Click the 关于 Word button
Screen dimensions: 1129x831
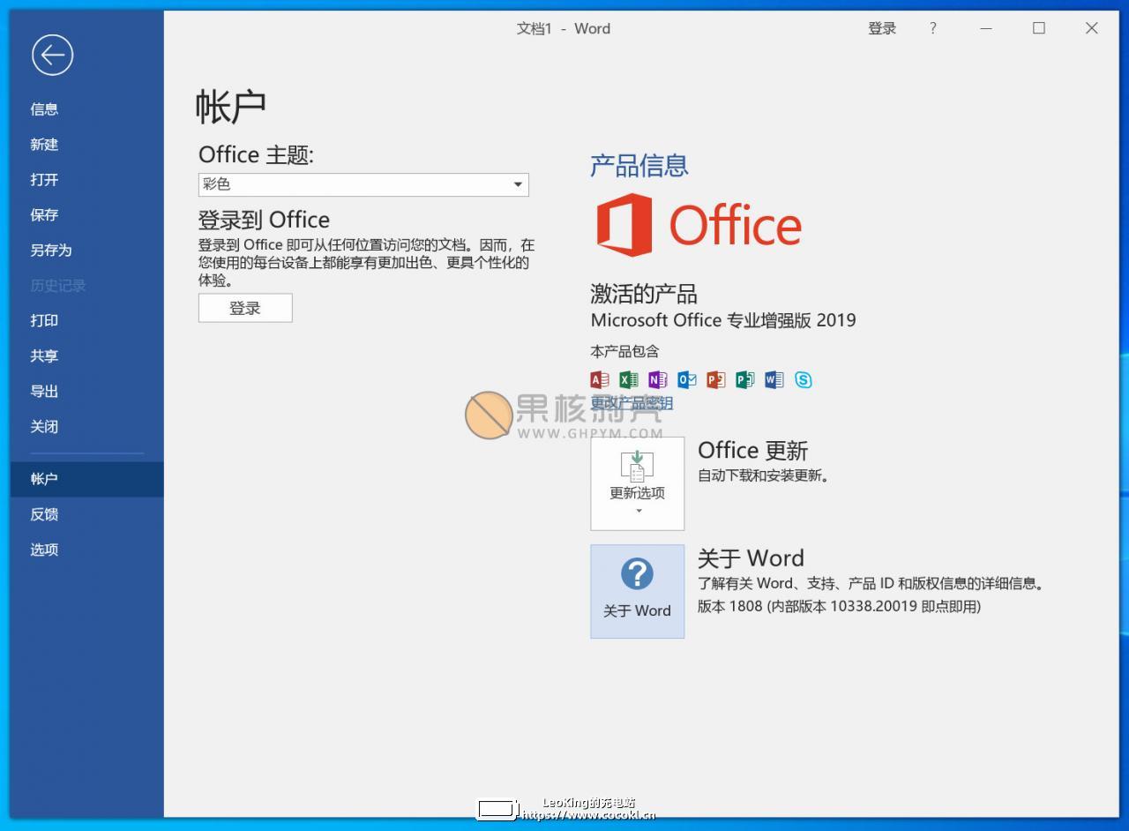pos(638,591)
